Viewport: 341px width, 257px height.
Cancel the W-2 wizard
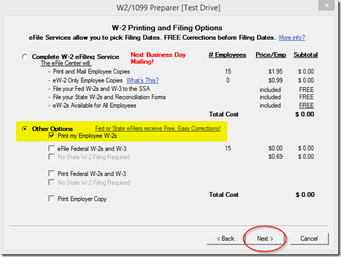tap(309, 239)
